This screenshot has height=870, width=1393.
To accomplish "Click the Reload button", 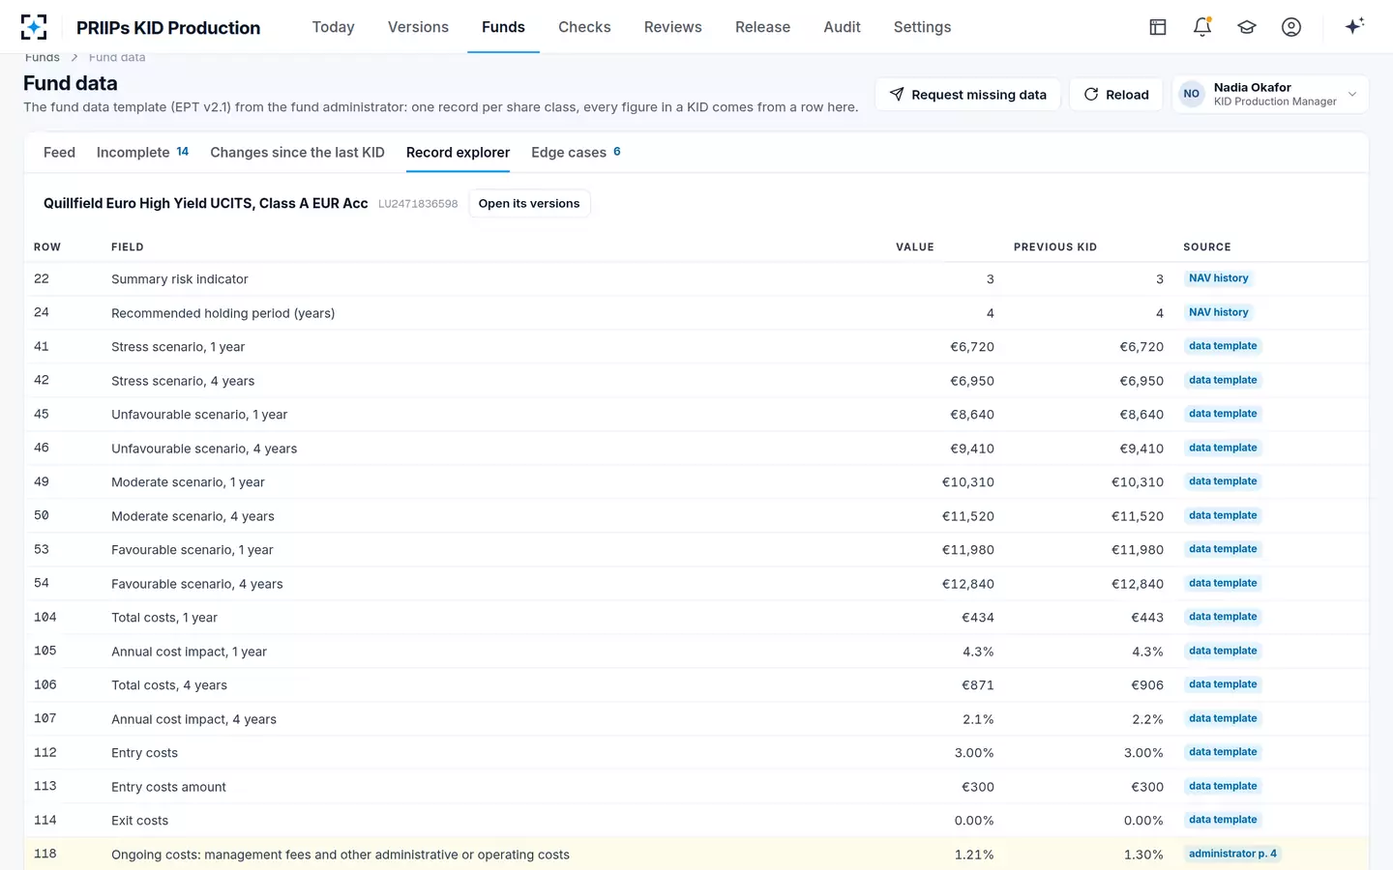I will [x=1115, y=94].
